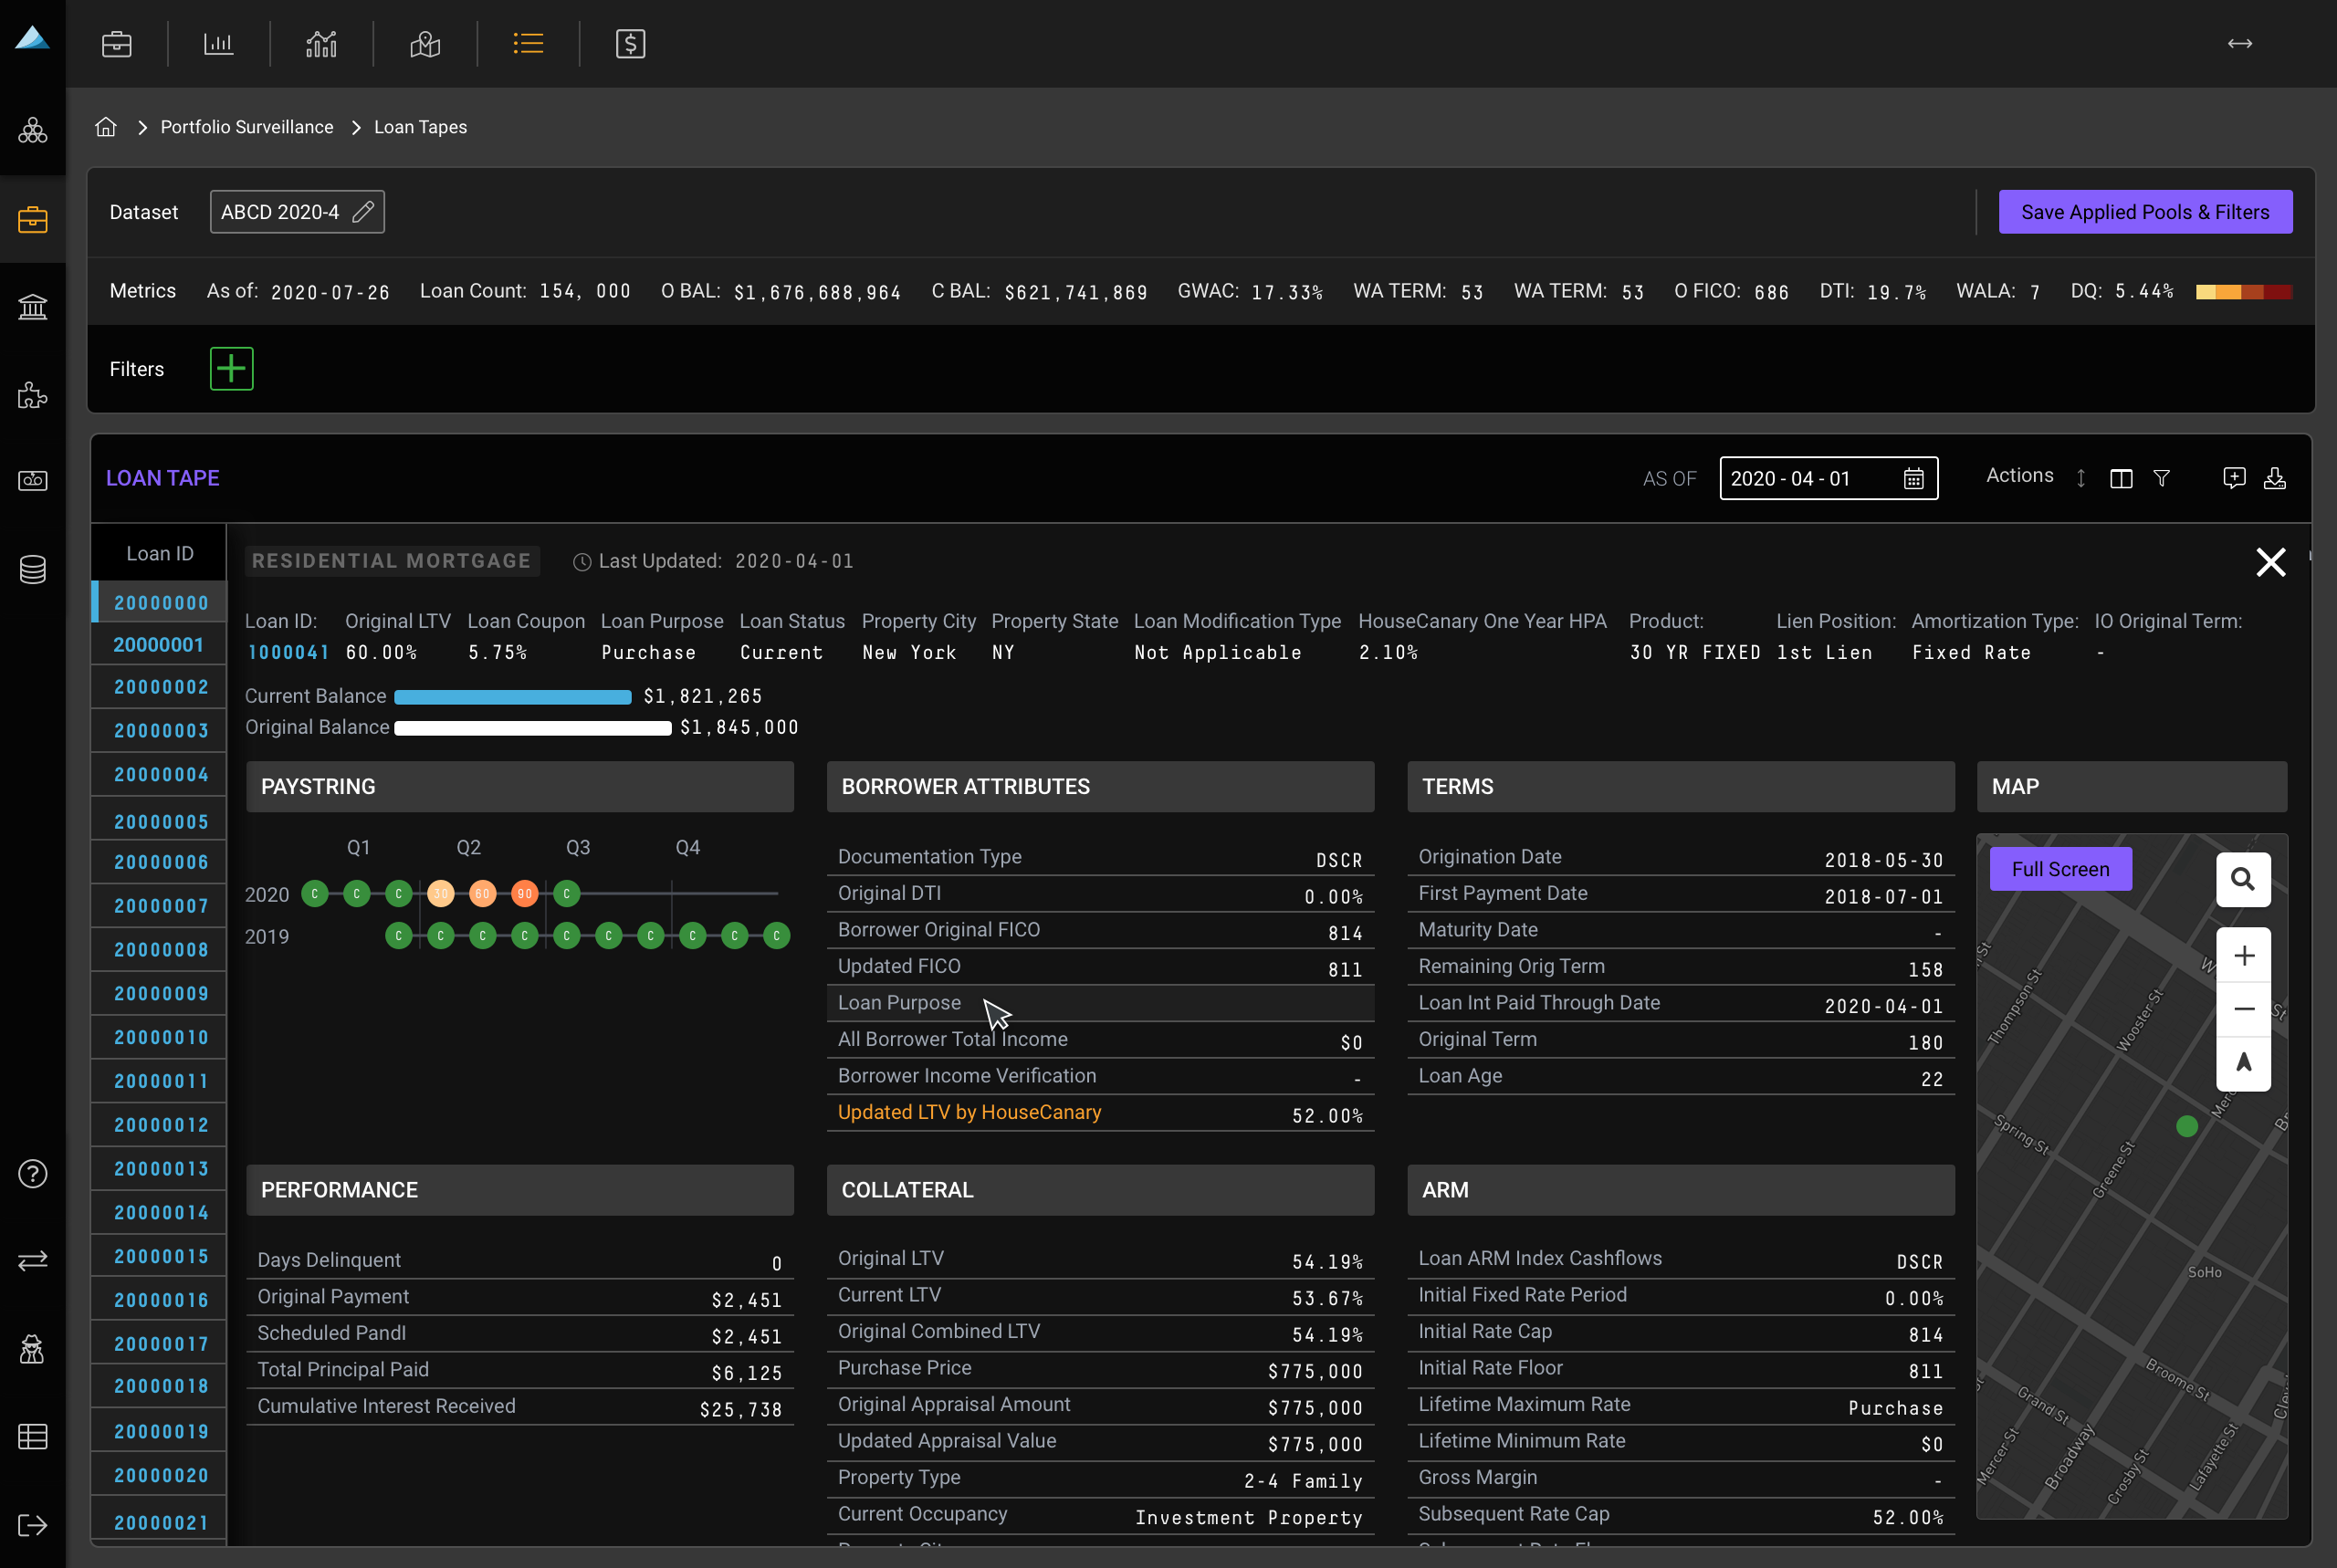Viewport: 2337px width, 1568px height.
Task: Navigate to Loan Tapes breadcrumb
Action: coord(420,127)
